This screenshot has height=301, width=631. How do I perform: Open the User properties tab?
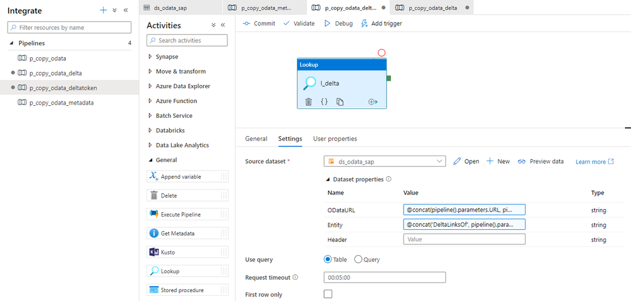(x=335, y=139)
